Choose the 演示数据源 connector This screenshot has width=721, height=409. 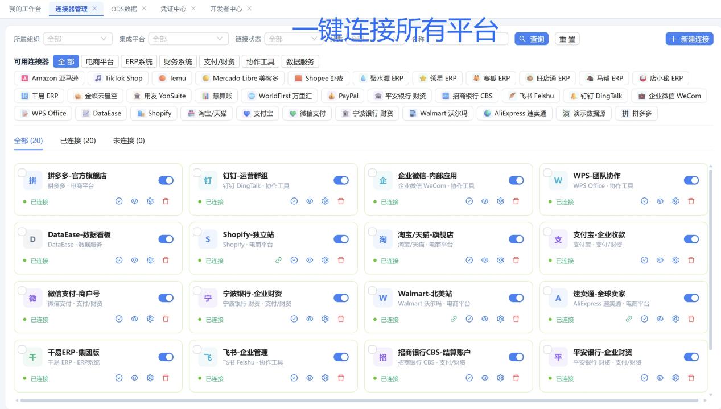pyautogui.click(x=584, y=113)
